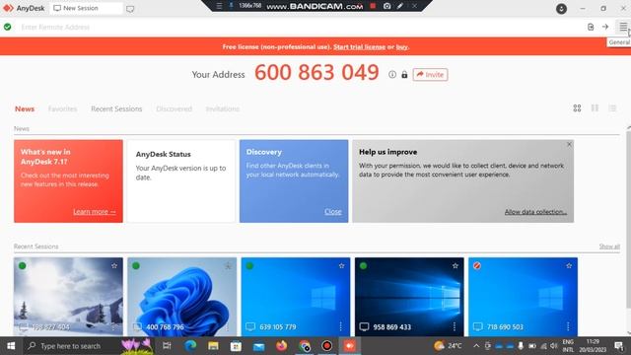
Task: Click the AnyDesk profile download icon in title bar
Action: [561, 9]
